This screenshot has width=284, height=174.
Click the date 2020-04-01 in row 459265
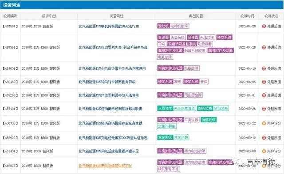coord(247,95)
